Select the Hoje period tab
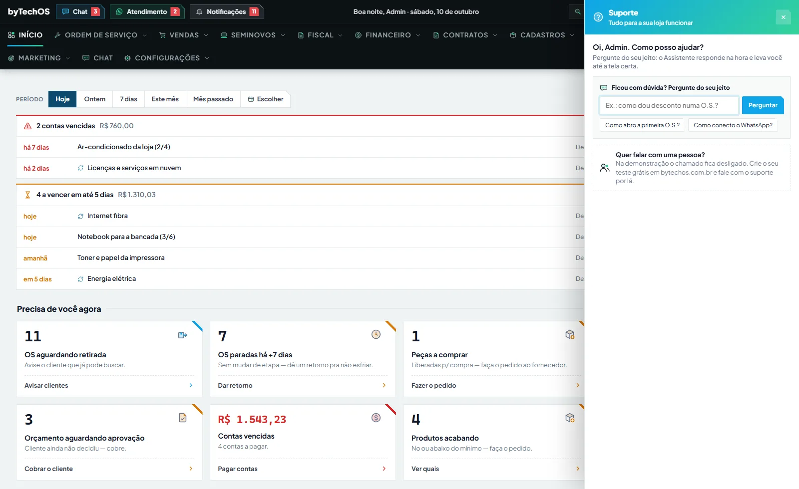This screenshot has width=799, height=489. [62, 99]
